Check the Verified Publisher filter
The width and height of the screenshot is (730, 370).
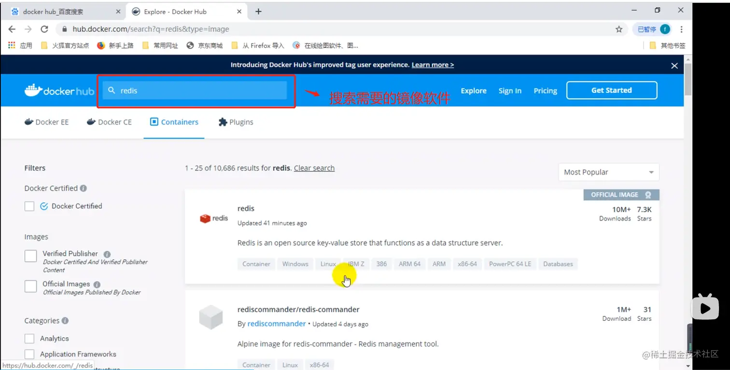point(30,256)
